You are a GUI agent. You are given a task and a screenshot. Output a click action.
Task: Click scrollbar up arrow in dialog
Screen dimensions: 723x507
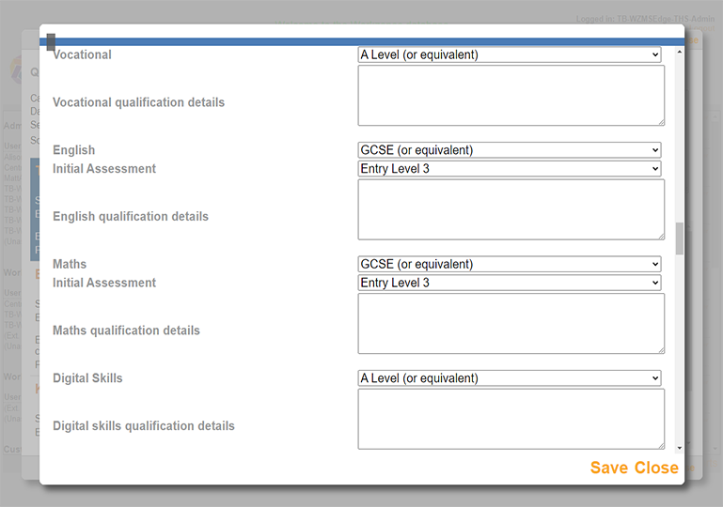click(x=679, y=52)
